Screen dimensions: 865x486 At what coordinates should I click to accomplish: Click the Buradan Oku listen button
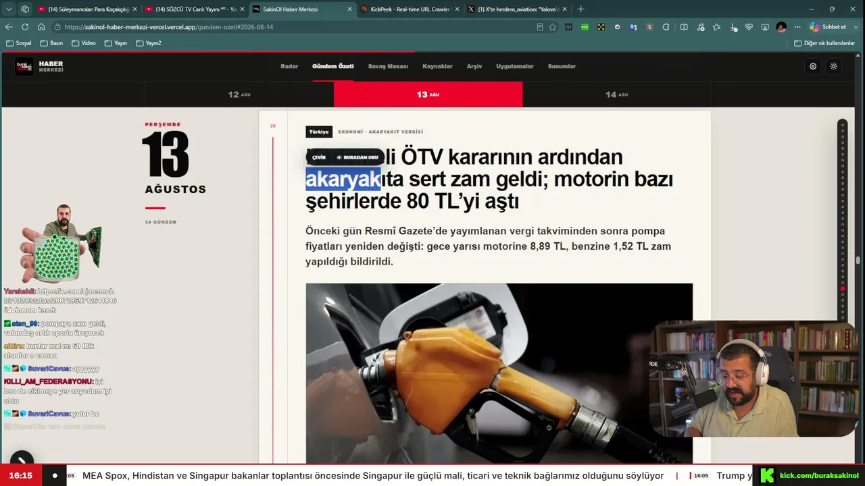(358, 157)
